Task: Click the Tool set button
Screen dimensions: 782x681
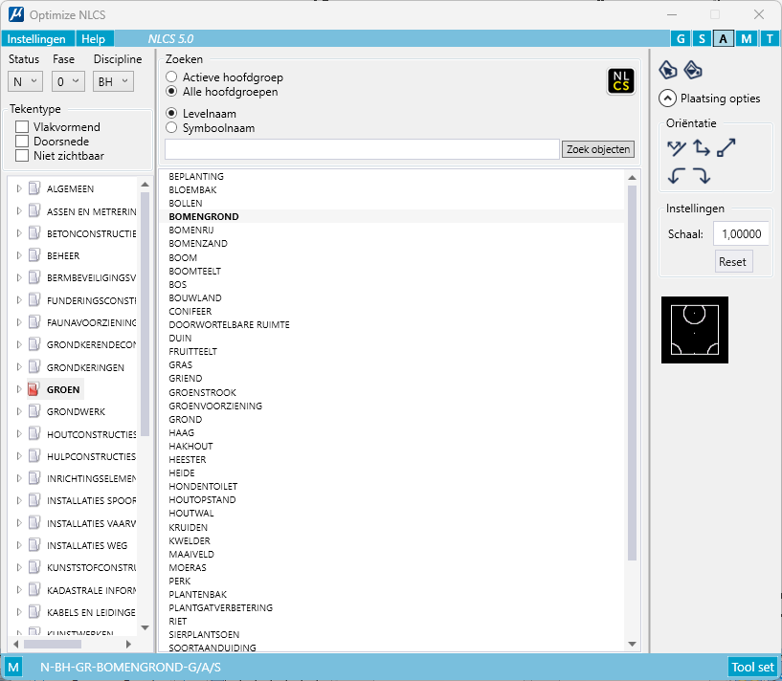Action: click(x=752, y=667)
